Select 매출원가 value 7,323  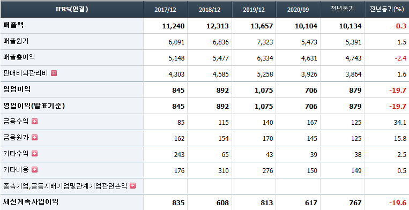[x=265, y=42]
